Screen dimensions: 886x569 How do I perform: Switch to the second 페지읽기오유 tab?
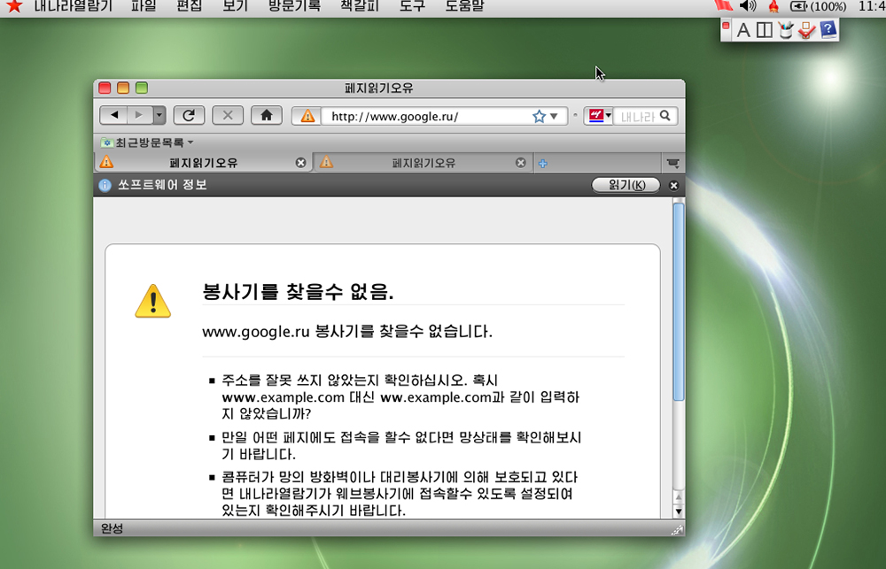424,163
